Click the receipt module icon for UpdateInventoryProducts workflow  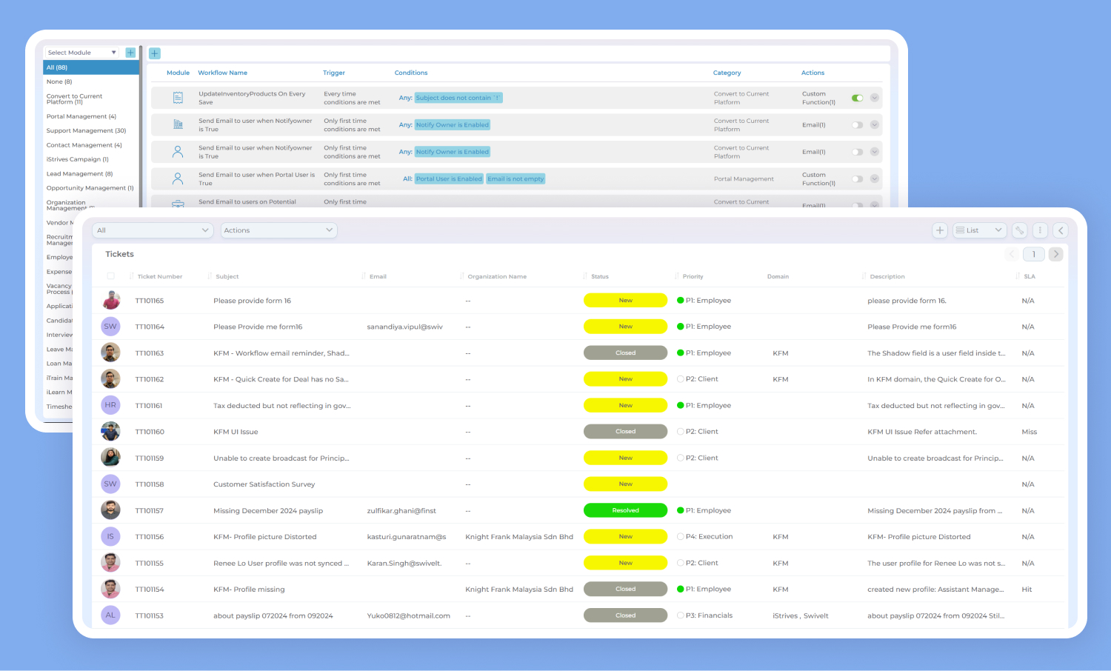178,98
